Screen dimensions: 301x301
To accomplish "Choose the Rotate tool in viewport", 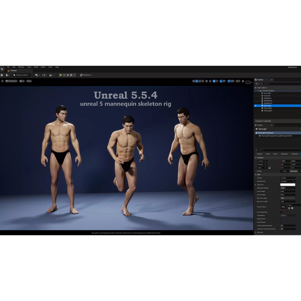I will (x=200, y=81).
